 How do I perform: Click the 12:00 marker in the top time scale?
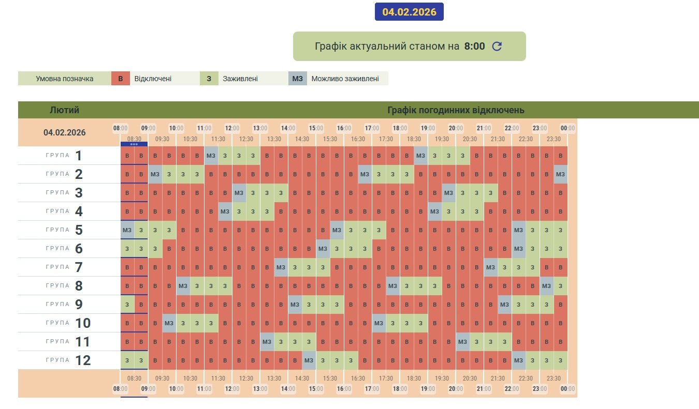(x=232, y=128)
